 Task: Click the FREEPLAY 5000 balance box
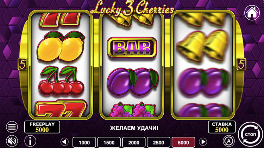(x=42, y=127)
